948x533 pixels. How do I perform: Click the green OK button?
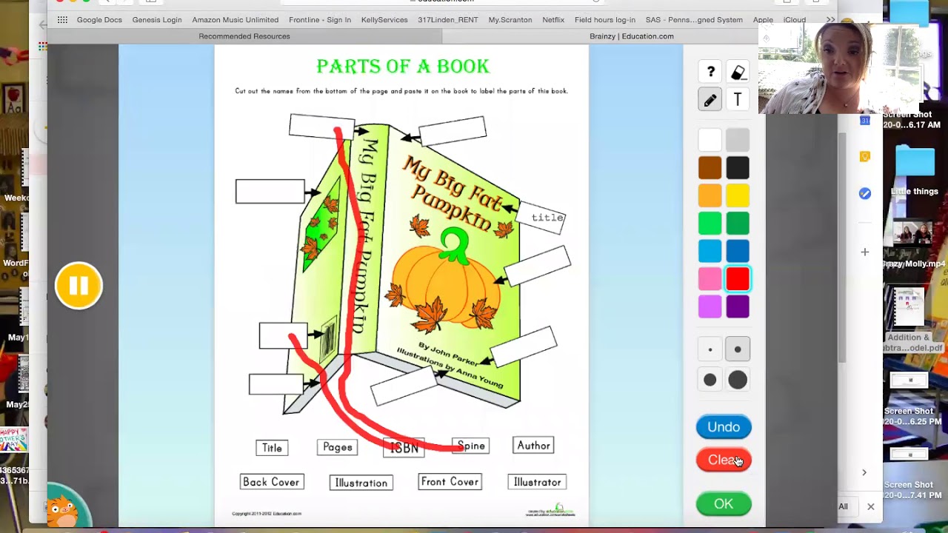point(724,504)
